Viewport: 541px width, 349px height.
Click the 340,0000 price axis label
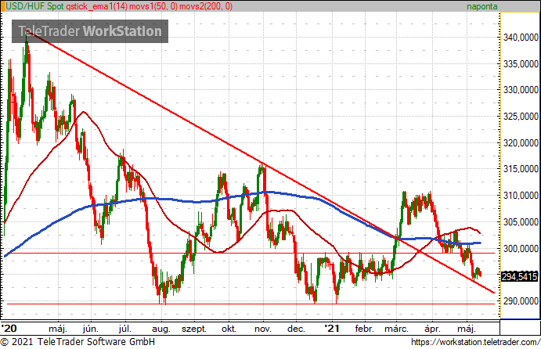click(x=521, y=38)
